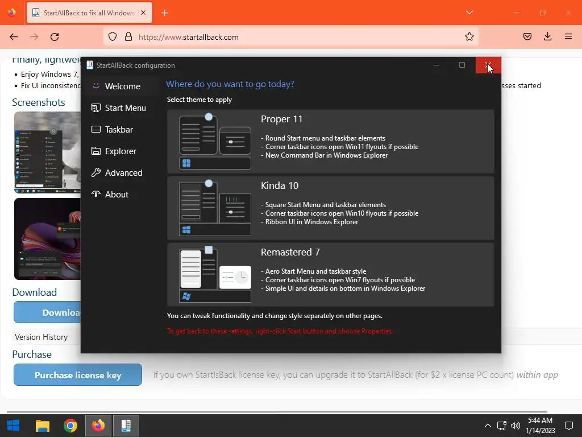Switch to Firefox in the taskbar
Viewport: 582px width, 437px height.
98,426
